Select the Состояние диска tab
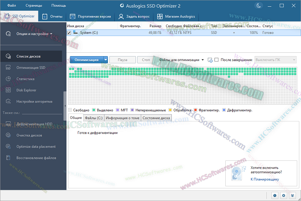This screenshot has height=201, width=301. 156,118
